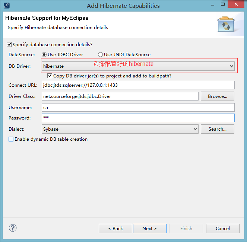Click Hibernate Support for MyEclipse heading
Image resolution: width=247 pixels, height=242 pixels.
point(47,18)
